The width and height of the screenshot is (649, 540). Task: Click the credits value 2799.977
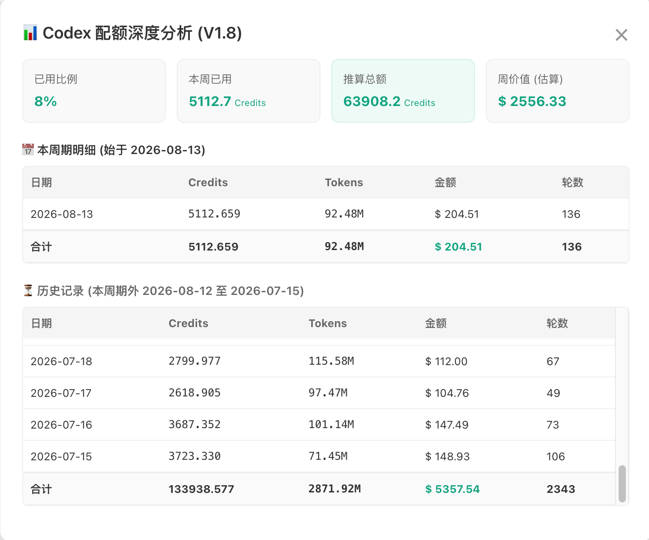[195, 361]
